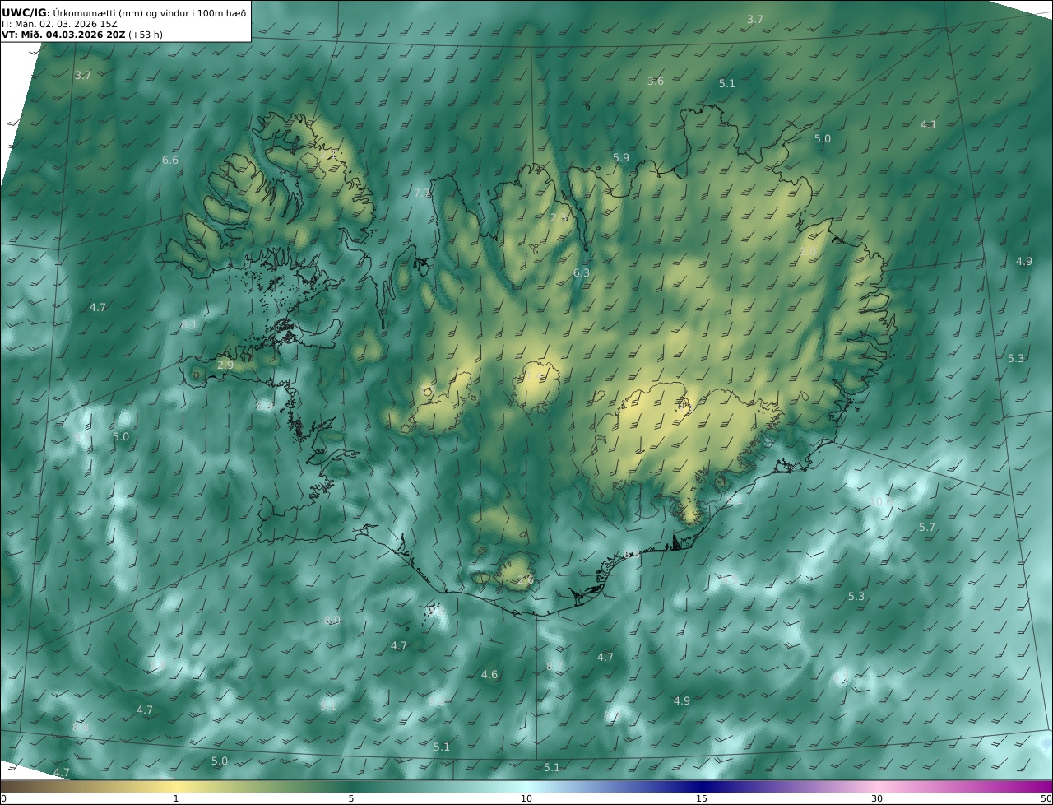Click the colour scale tick label 0
This screenshot has height=805, width=1053.
pos(3,798)
